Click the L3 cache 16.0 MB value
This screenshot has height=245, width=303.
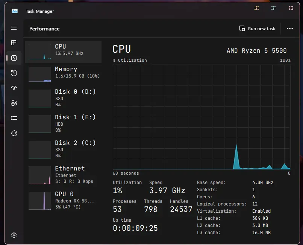point(261,233)
